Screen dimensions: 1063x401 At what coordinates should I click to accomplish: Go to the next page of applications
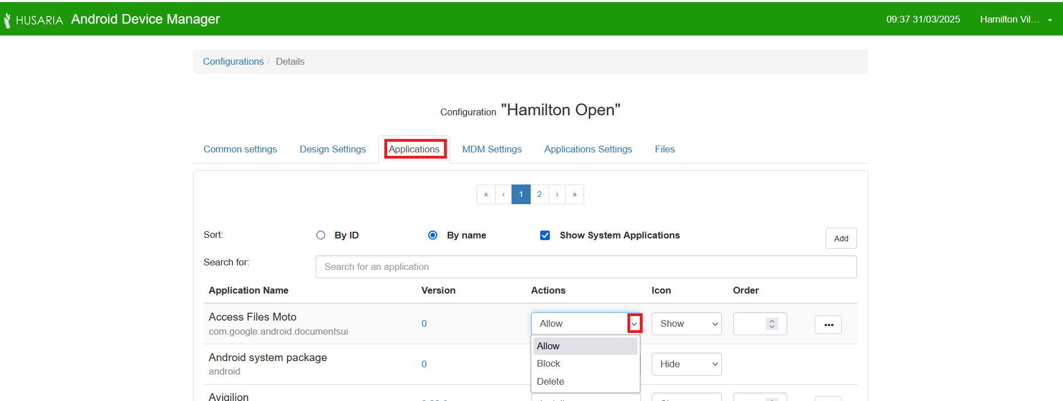(x=557, y=194)
